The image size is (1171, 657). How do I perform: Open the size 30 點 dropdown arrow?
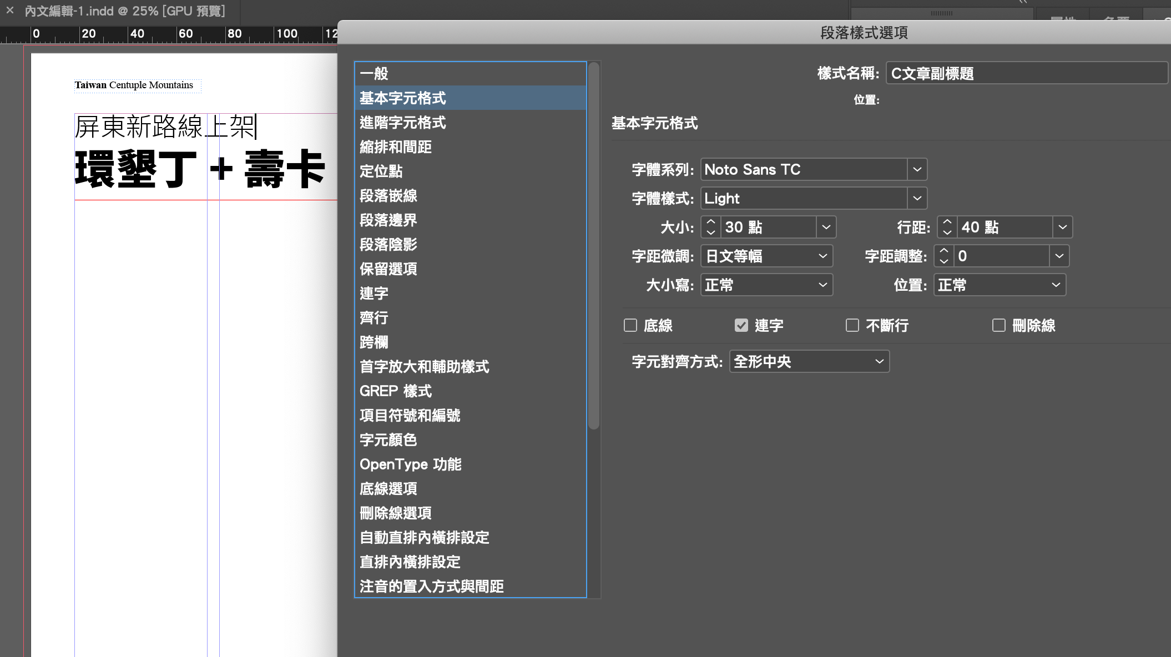pos(826,227)
